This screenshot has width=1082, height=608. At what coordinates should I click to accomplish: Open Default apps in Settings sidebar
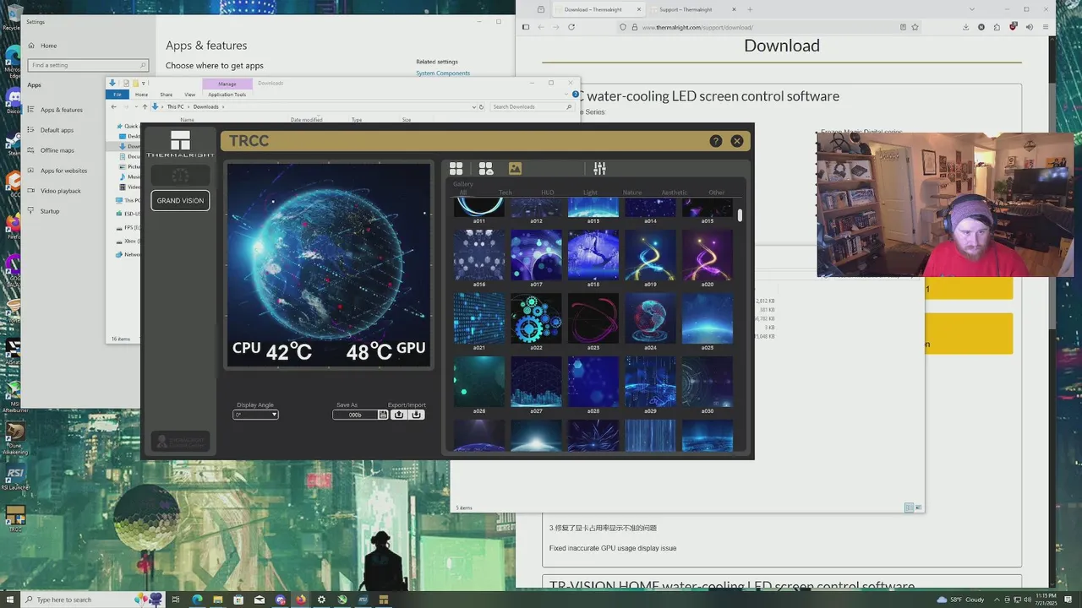click(x=57, y=130)
